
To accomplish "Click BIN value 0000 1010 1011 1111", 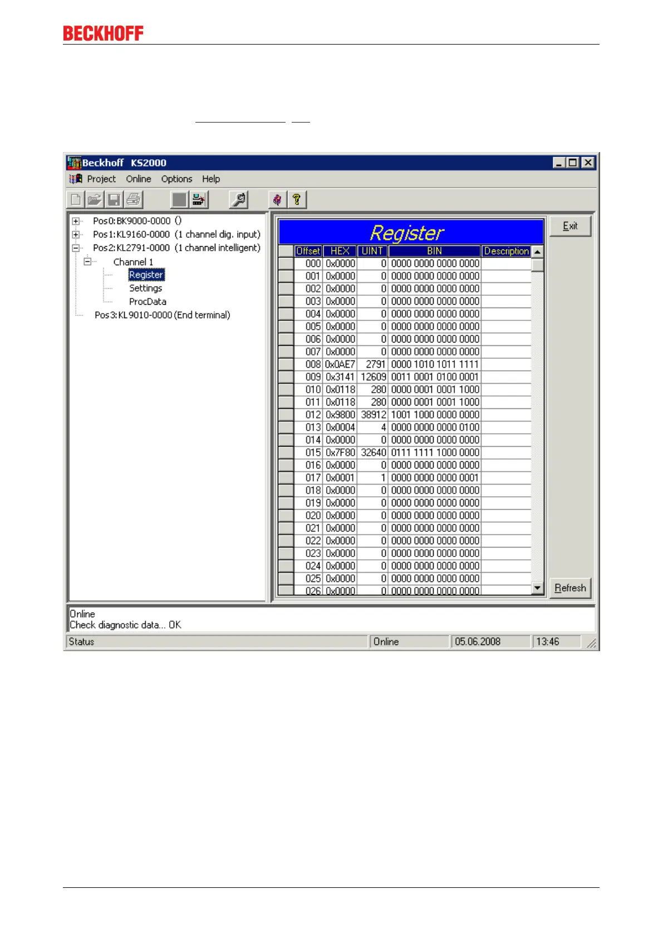I will 435,364.
